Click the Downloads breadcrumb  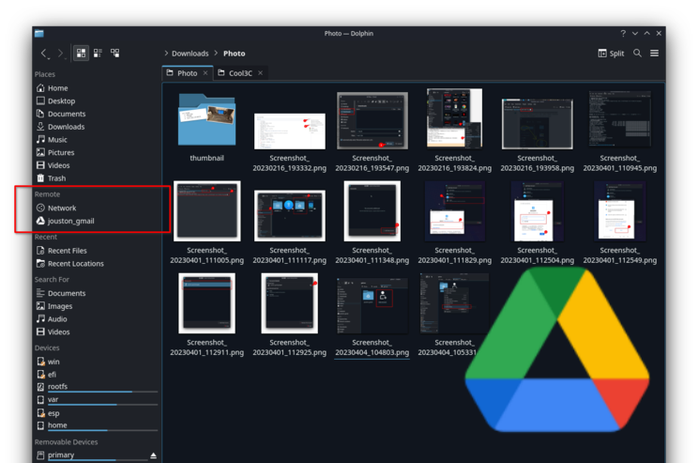[x=190, y=54]
